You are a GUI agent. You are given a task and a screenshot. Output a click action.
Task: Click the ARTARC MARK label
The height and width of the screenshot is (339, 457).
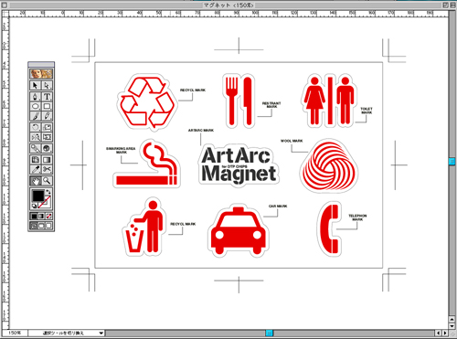click(201, 131)
